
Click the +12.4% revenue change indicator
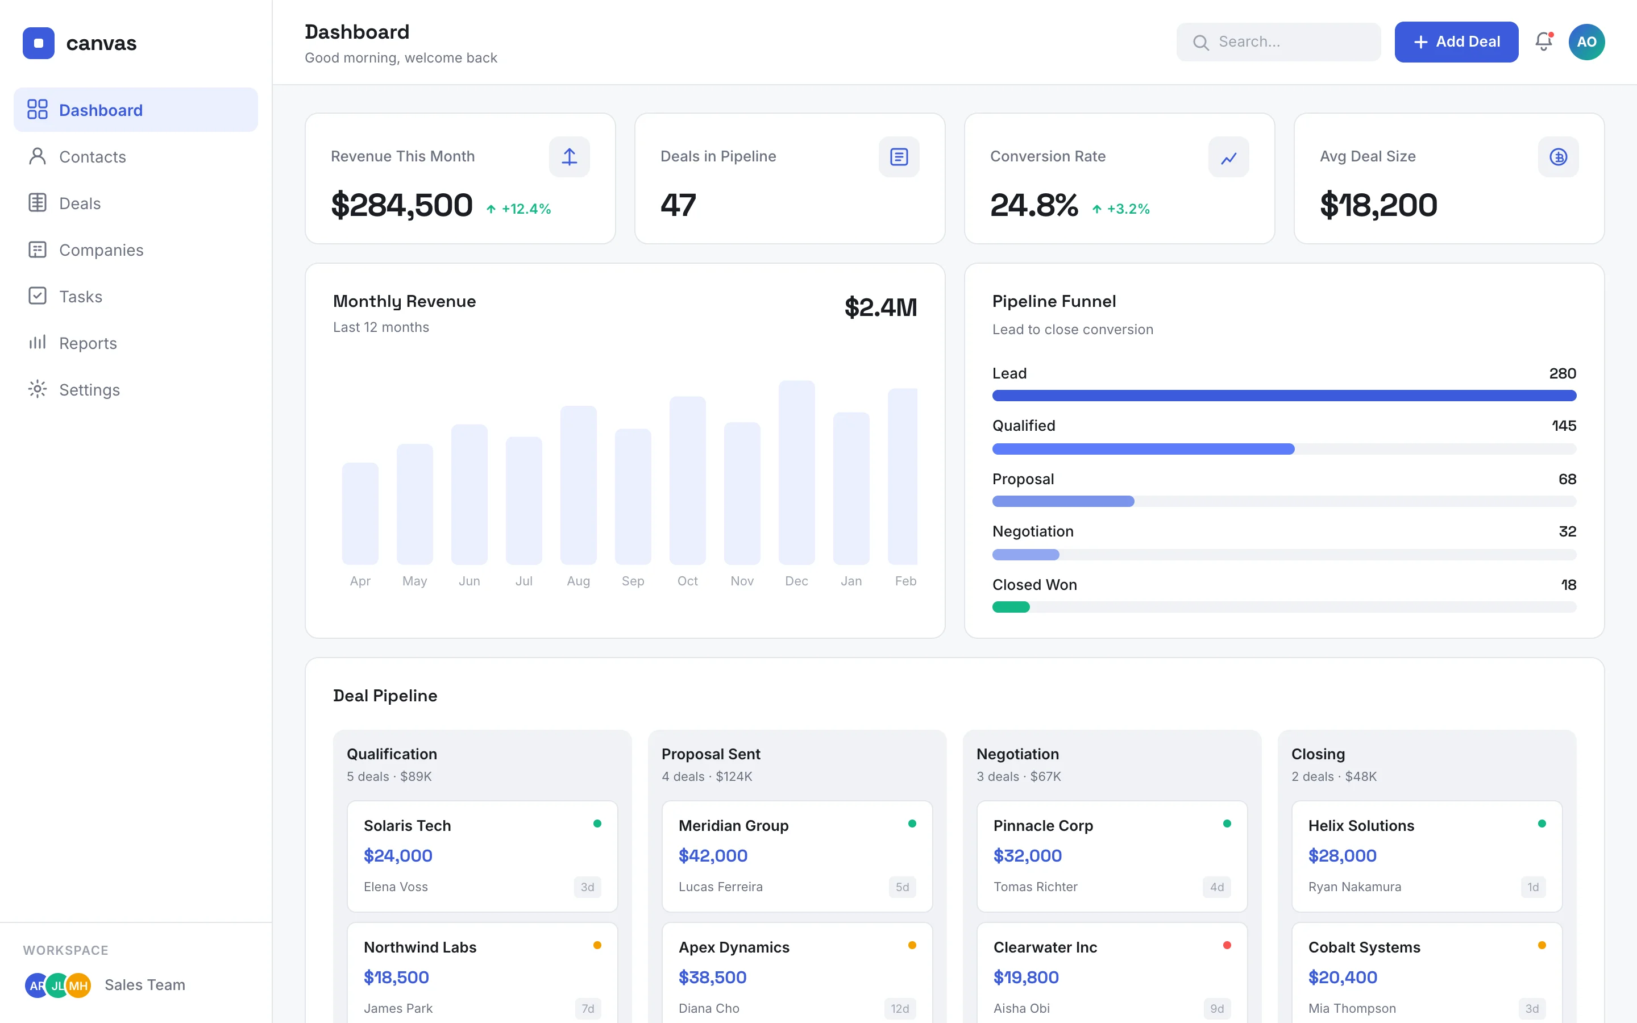pyautogui.click(x=518, y=209)
